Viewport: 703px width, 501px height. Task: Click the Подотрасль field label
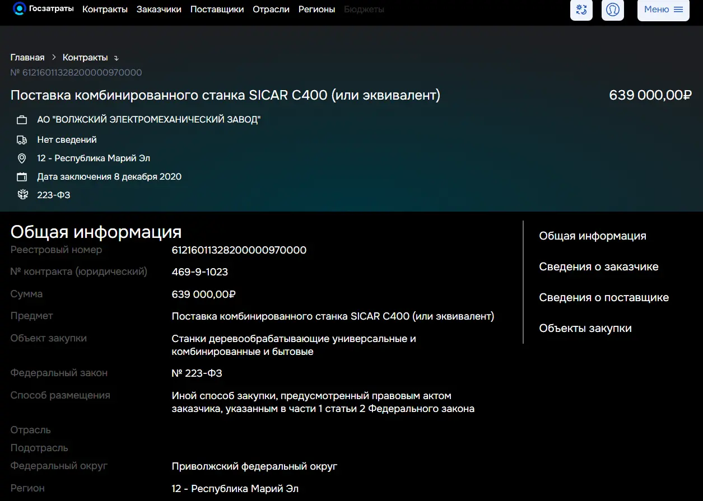click(39, 448)
